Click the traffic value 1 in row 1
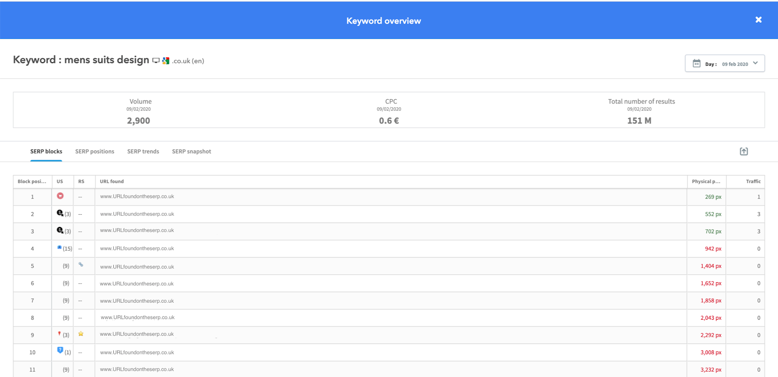The width and height of the screenshot is (778, 377). [x=759, y=197]
